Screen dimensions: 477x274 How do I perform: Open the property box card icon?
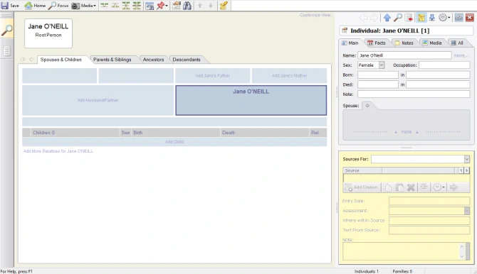pos(176,6)
